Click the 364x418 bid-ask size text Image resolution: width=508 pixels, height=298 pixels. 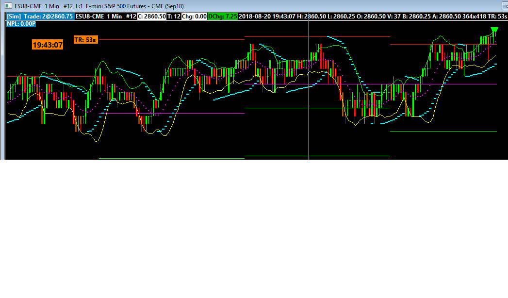coord(475,16)
